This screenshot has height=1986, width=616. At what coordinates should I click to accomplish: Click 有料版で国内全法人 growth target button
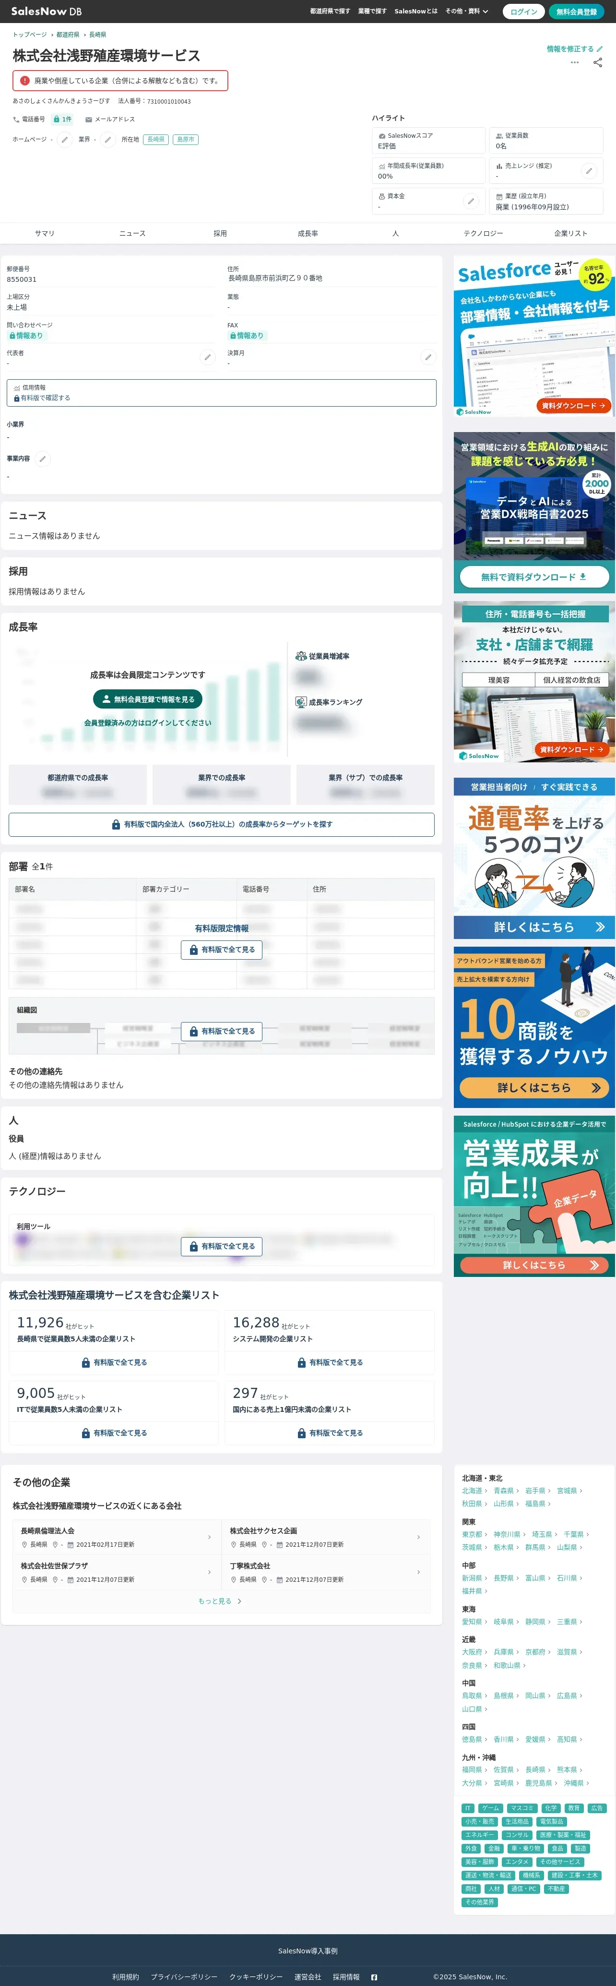coord(222,824)
